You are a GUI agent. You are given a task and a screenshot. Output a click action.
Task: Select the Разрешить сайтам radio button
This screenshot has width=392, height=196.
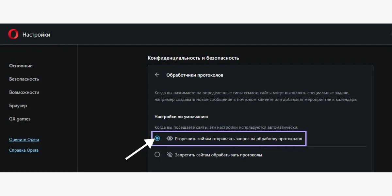click(157, 139)
